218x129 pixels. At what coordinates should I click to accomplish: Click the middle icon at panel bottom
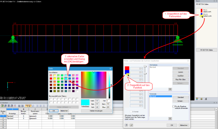[201, 99]
